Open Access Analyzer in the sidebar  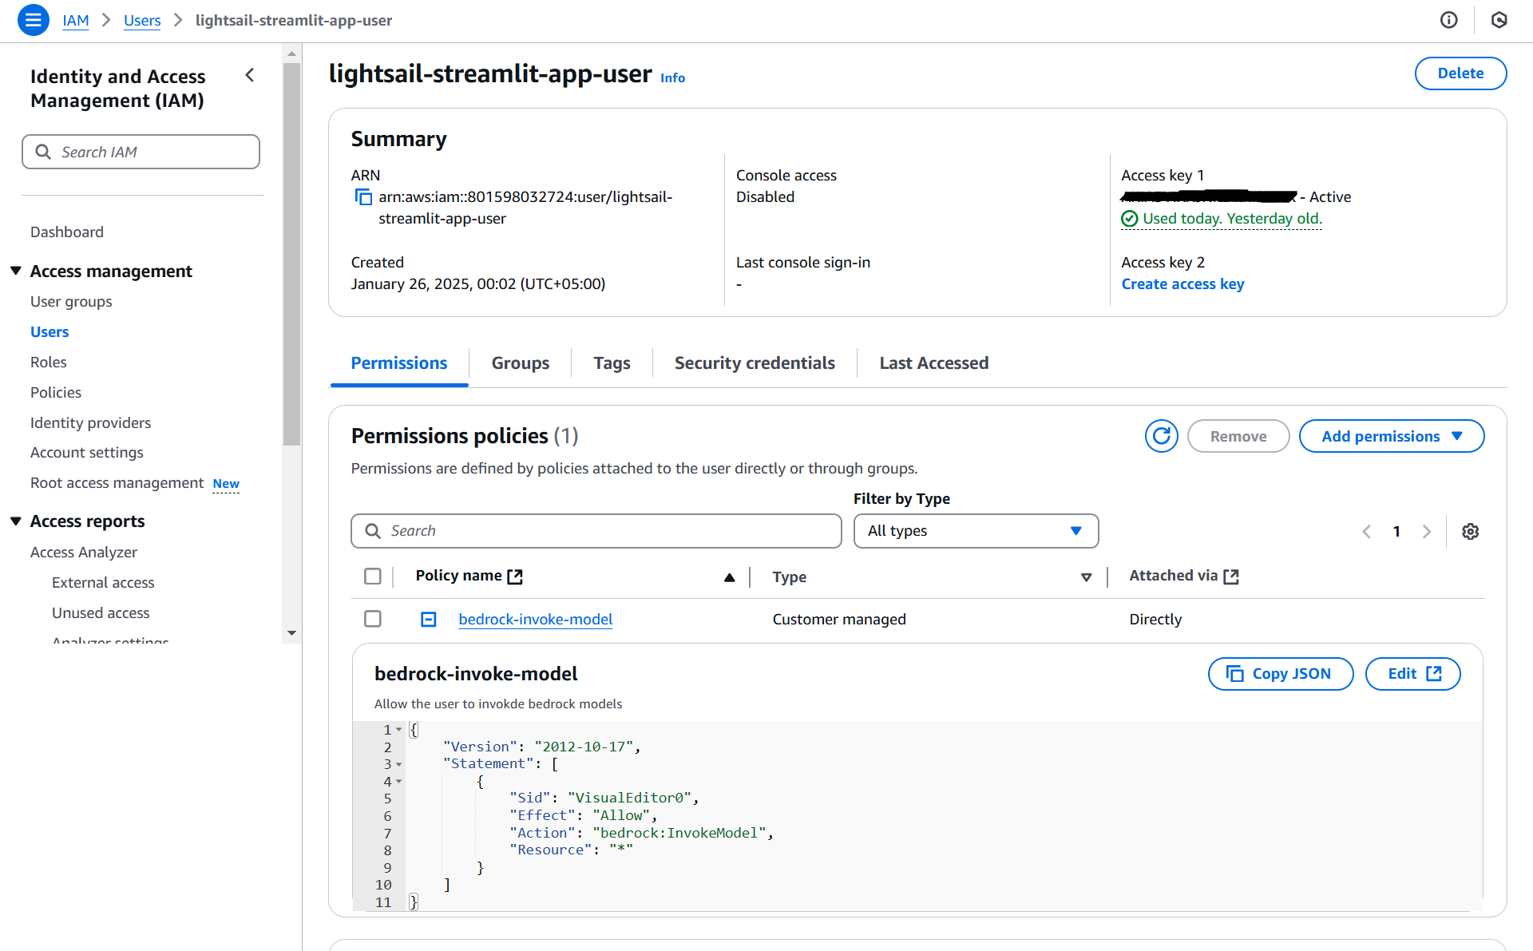point(84,553)
